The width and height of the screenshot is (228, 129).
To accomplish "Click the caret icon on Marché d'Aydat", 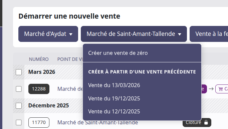I will (x=71, y=34).
